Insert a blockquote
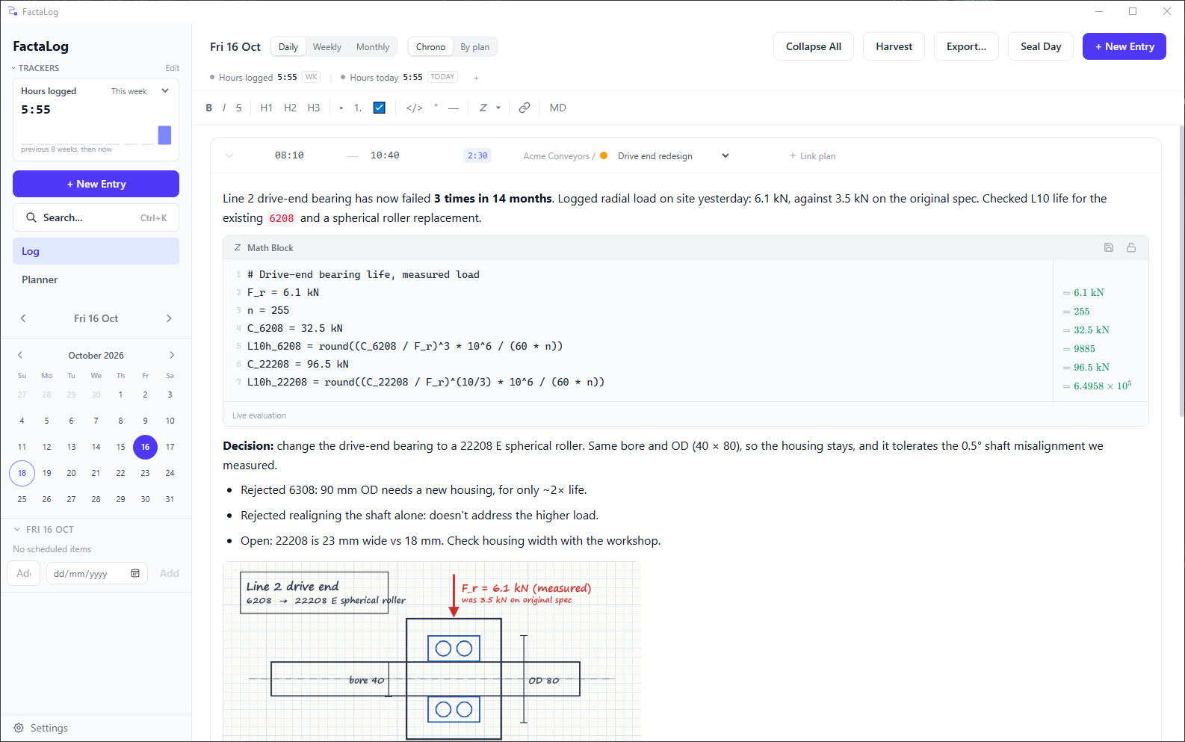 pyautogui.click(x=436, y=108)
